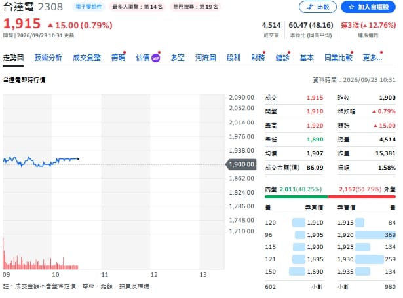Viewport: 403px width, 298px height.
Task: Select the 走勢圖 tab
Action: coord(13,58)
